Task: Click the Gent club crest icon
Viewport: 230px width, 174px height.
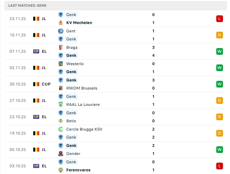Action: point(61,31)
